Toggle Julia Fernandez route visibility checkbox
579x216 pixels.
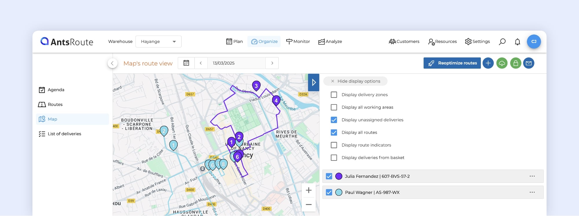329,176
